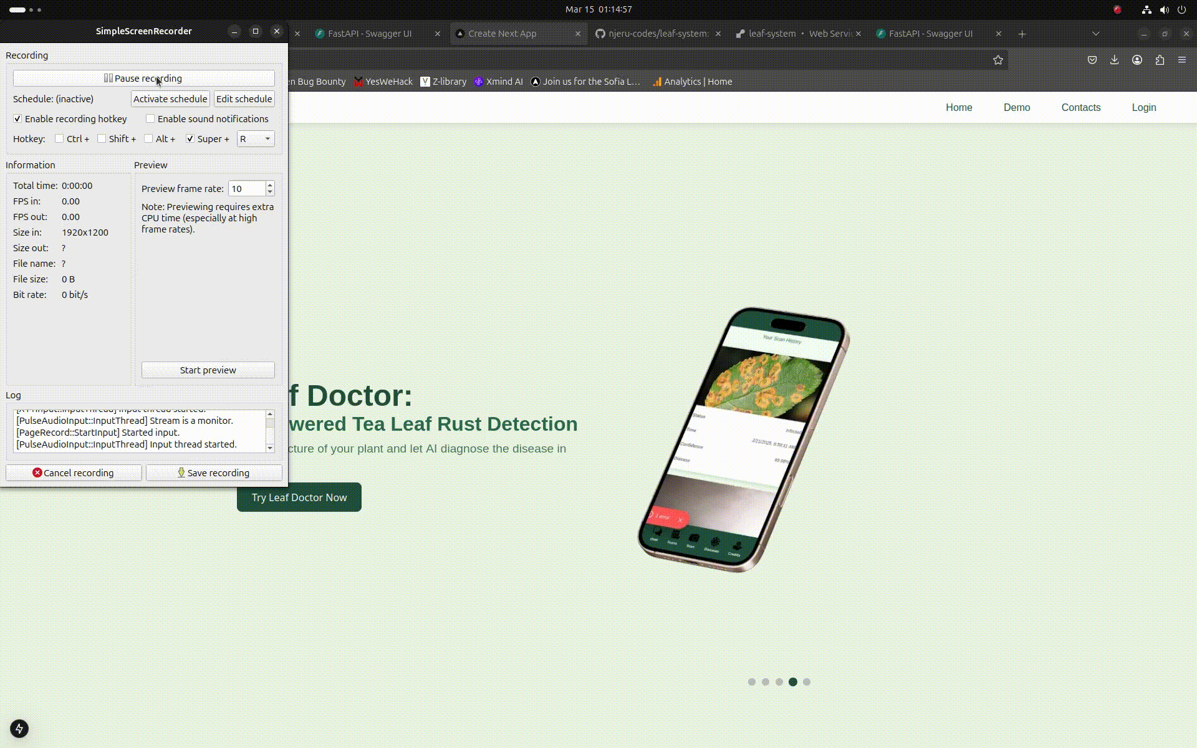Close the first FastAPI Swagger UI tab
This screenshot has height=748, width=1197.
coord(438,34)
